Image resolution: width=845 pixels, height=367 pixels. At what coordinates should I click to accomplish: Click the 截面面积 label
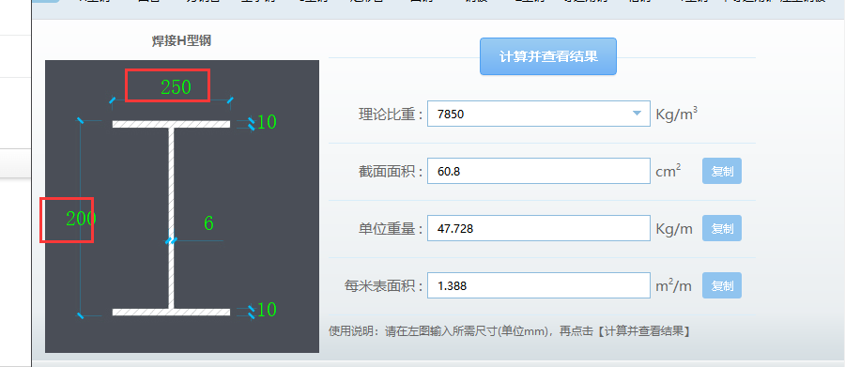391,172
